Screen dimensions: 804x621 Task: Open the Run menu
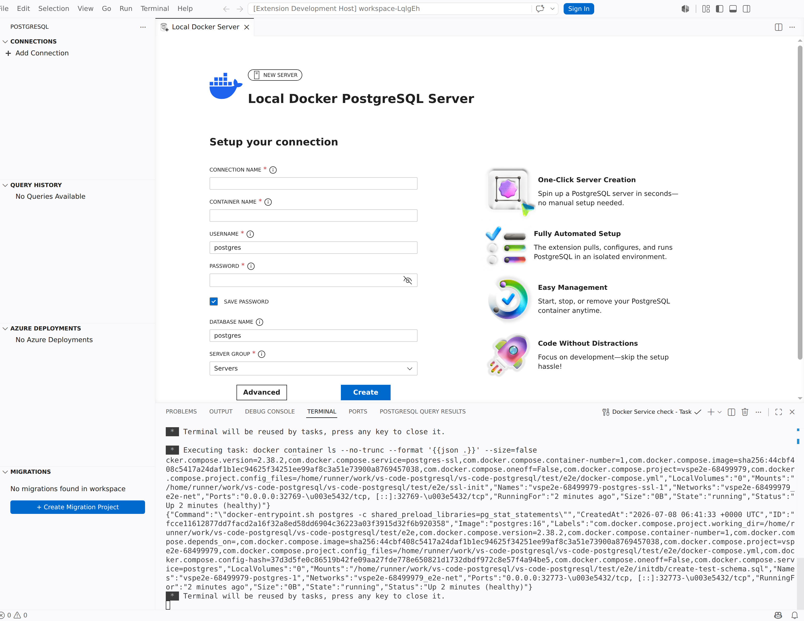point(126,9)
